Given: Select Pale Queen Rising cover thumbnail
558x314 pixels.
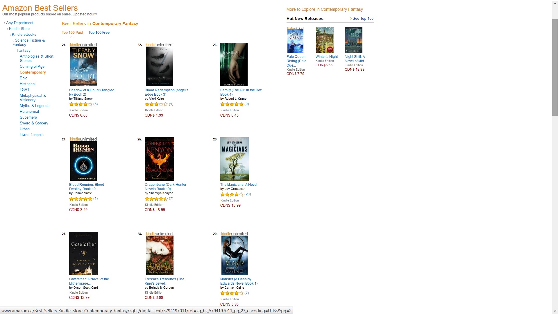Looking at the screenshot, I should (x=295, y=40).
